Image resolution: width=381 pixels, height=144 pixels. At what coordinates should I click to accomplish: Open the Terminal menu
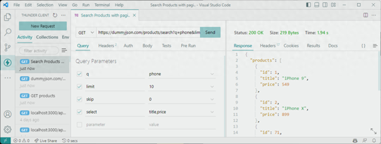tap(102, 5)
